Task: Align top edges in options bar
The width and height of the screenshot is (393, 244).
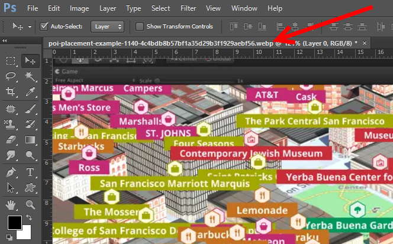Action: 234,26
